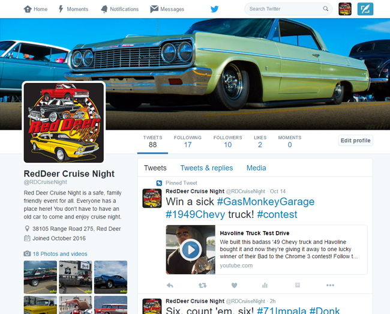The image size is (390, 314).
Task: Open the 18 Photos and videos link
Action: coord(59,253)
